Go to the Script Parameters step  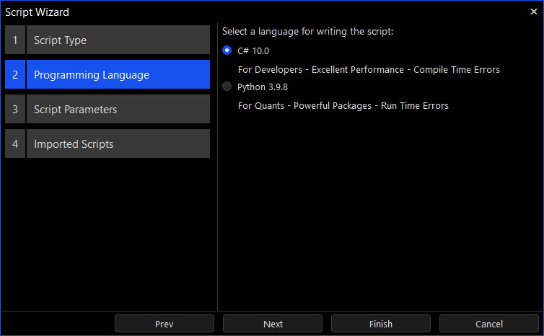(118, 110)
